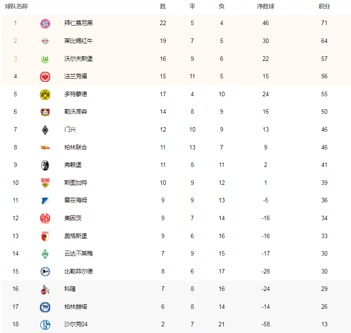351x333 pixels.
Task: Open team name 多特蒙德
Action: [76, 94]
